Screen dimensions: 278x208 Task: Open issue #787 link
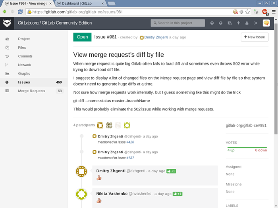(x=130, y=158)
